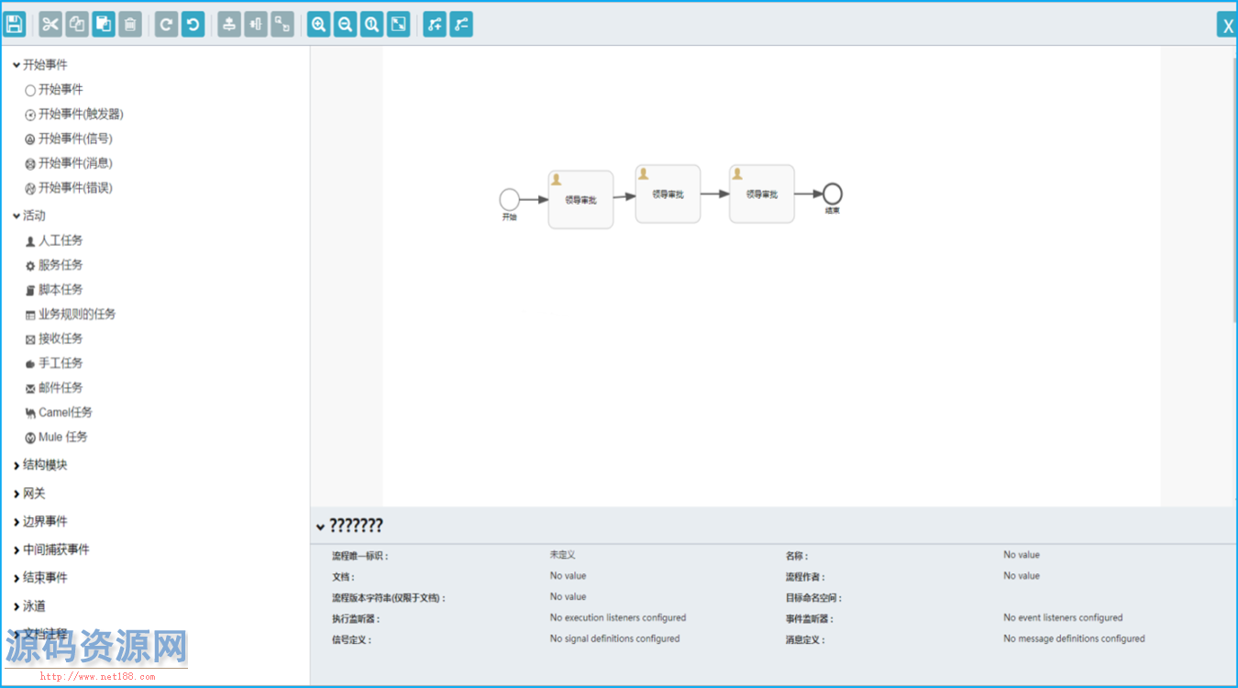This screenshot has width=1238, height=688.
Task: Expand the 结构模块 group
Action: point(39,465)
